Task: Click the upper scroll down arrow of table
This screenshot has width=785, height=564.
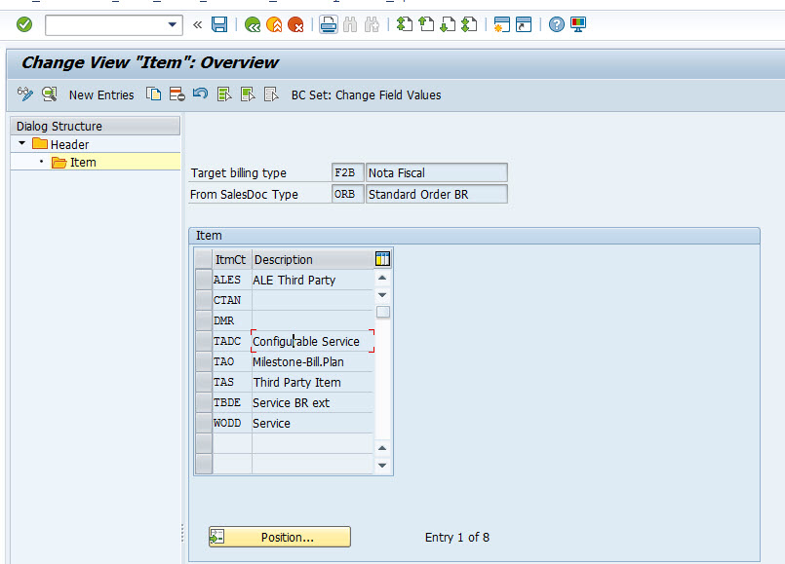Action: pos(382,295)
